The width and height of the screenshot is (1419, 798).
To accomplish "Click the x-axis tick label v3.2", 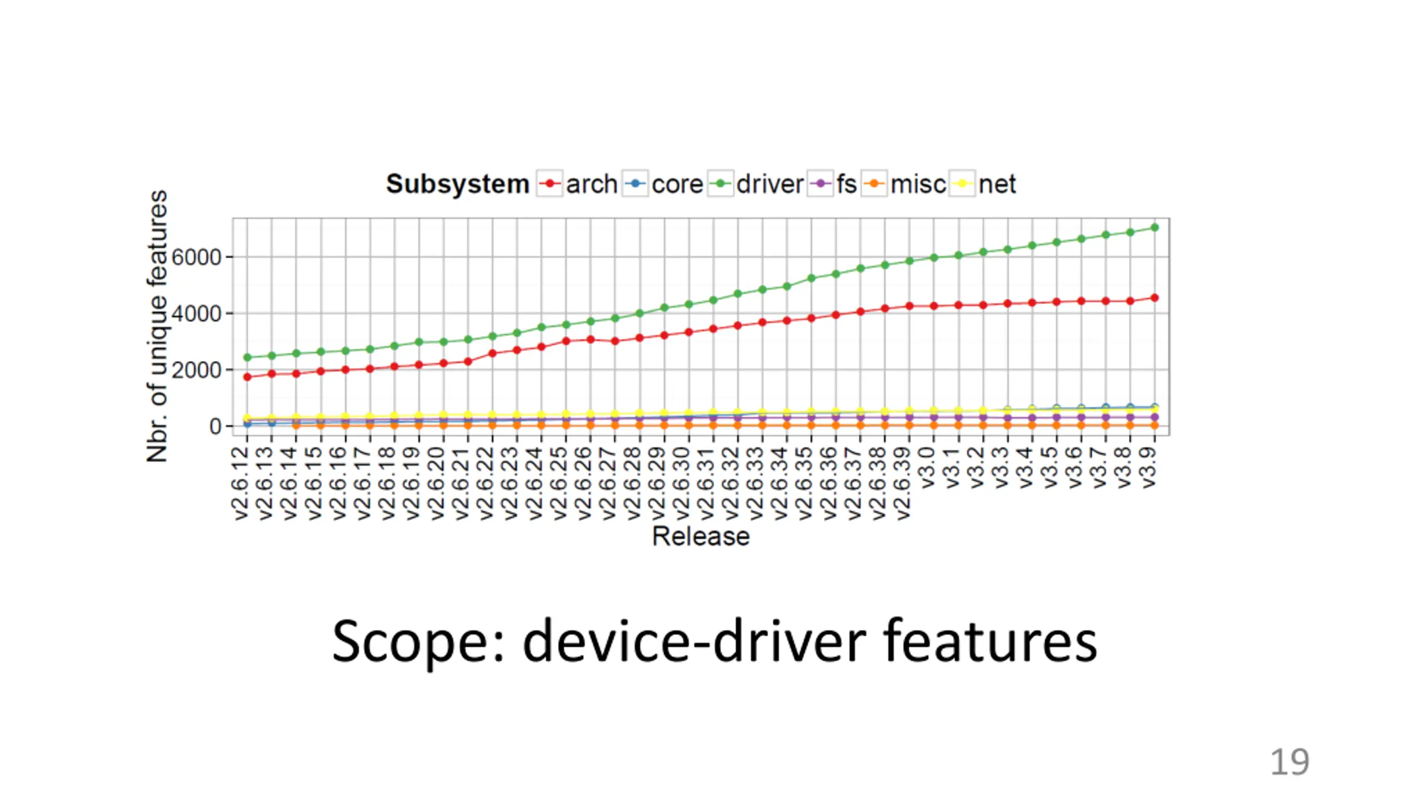I will pos(976,467).
